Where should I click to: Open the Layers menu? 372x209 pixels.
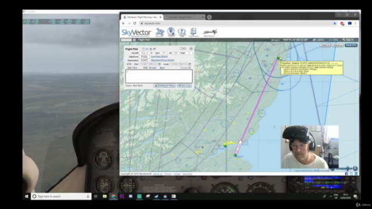pos(319,40)
